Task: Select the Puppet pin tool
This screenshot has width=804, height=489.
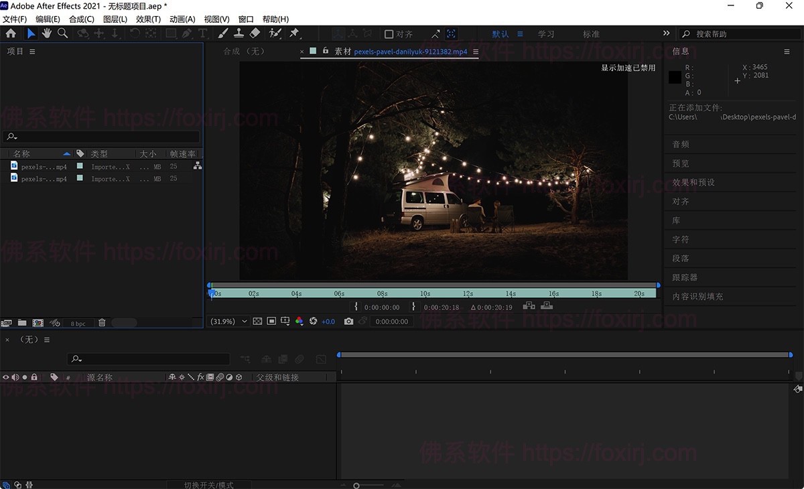Action: [x=293, y=33]
